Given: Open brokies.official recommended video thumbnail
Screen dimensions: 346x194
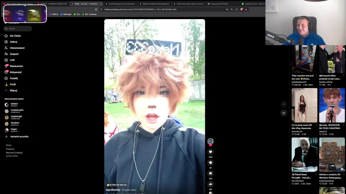Looking at the screenshot, I should pos(332,59).
